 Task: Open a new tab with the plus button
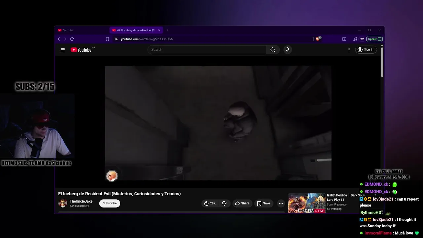167,30
